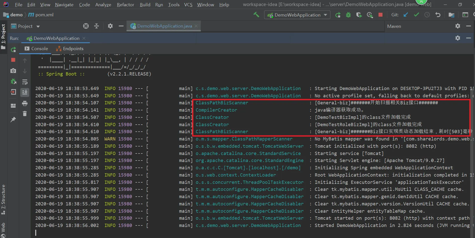The height and width of the screenshot is (238, 475).
Task: Switch to the Endpoints tab
Action: coord(70,49)
